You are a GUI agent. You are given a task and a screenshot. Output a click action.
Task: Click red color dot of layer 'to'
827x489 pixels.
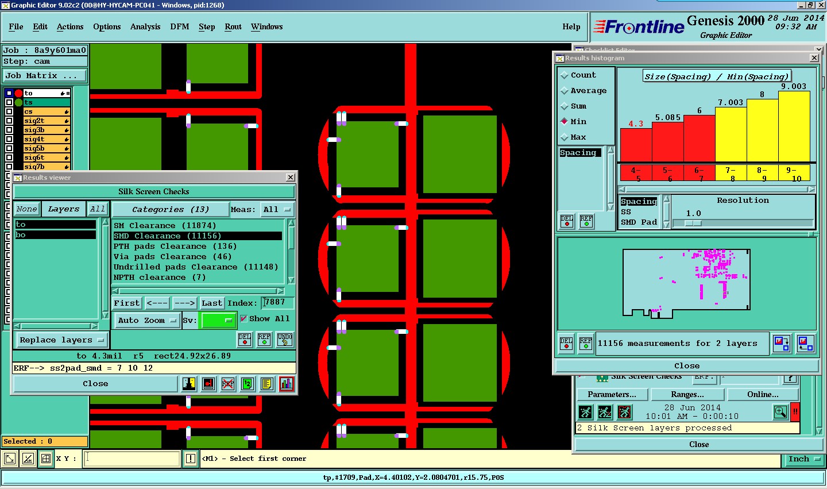pos(18,93)
